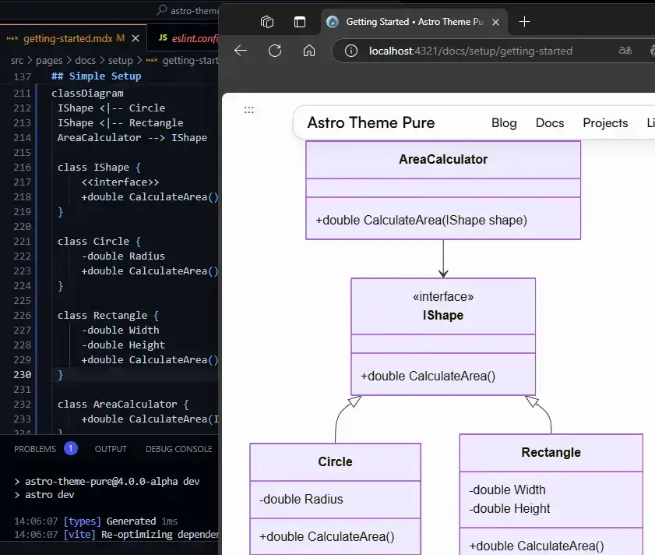Click 'class Circle {' code line

click(x=99, y=242)
